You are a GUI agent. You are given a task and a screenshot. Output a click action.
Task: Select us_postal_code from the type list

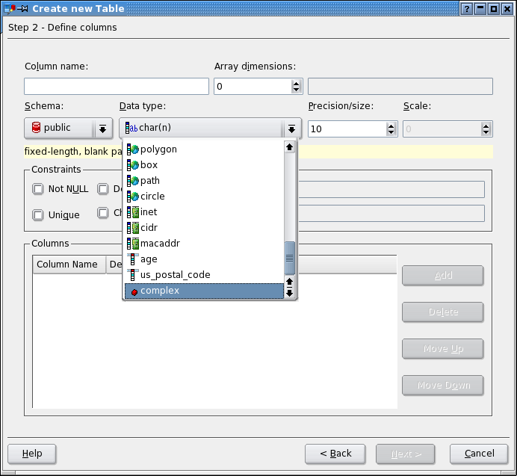coord(175,275)
